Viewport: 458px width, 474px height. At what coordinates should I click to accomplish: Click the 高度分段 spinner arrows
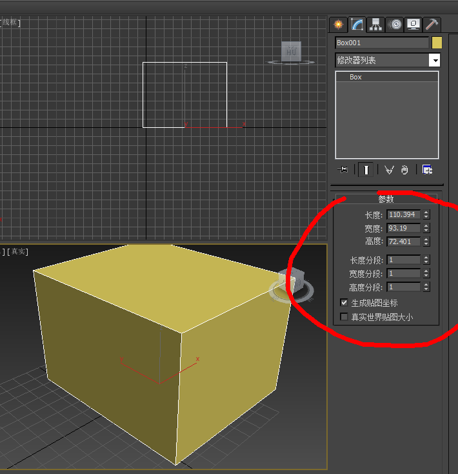click(x=426, y=287)
